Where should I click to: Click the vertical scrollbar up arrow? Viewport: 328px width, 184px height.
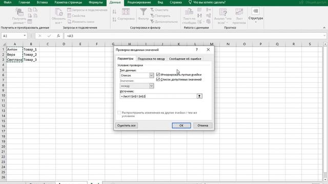pyautogui.click(x=325, y=44)
